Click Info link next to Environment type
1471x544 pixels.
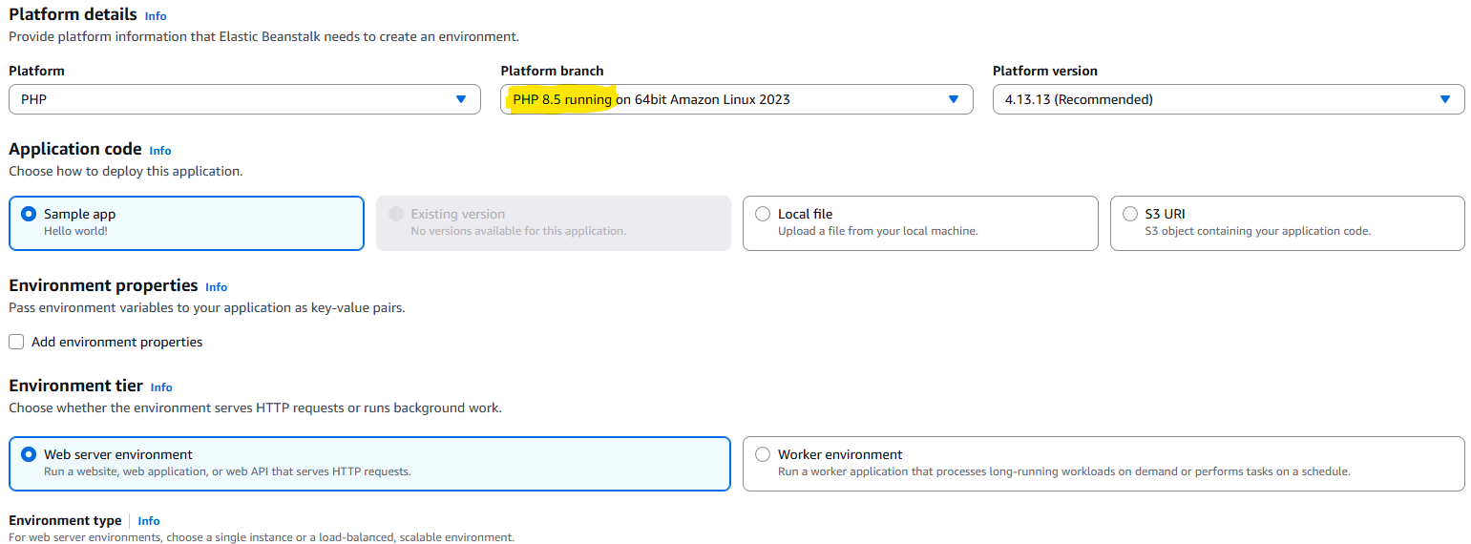pyautogui.click(x=149, y=521)
